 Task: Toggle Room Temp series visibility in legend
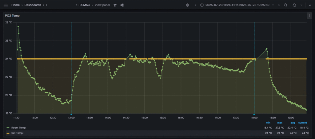19,128
